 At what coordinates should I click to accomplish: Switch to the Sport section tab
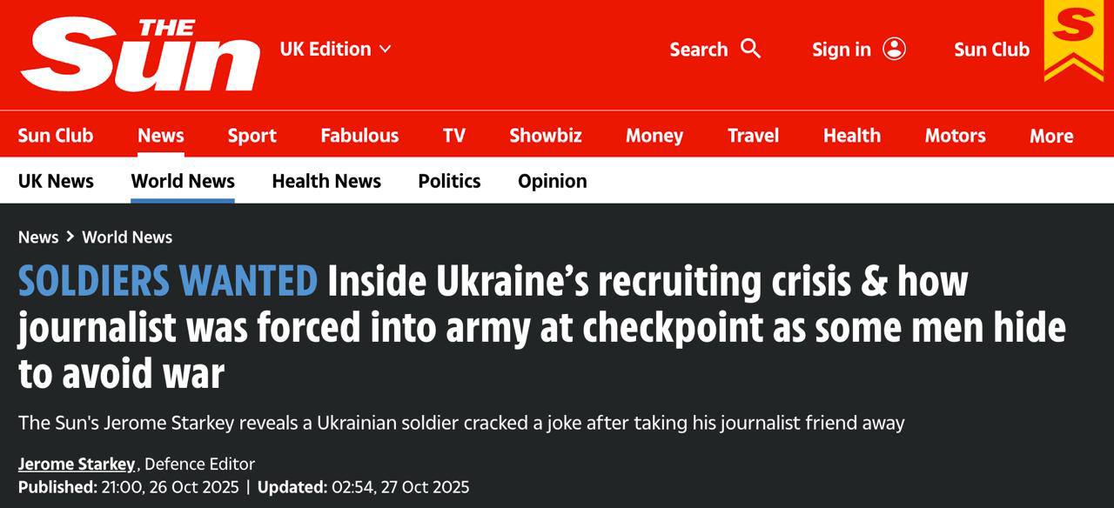click(x=252, y=136)
